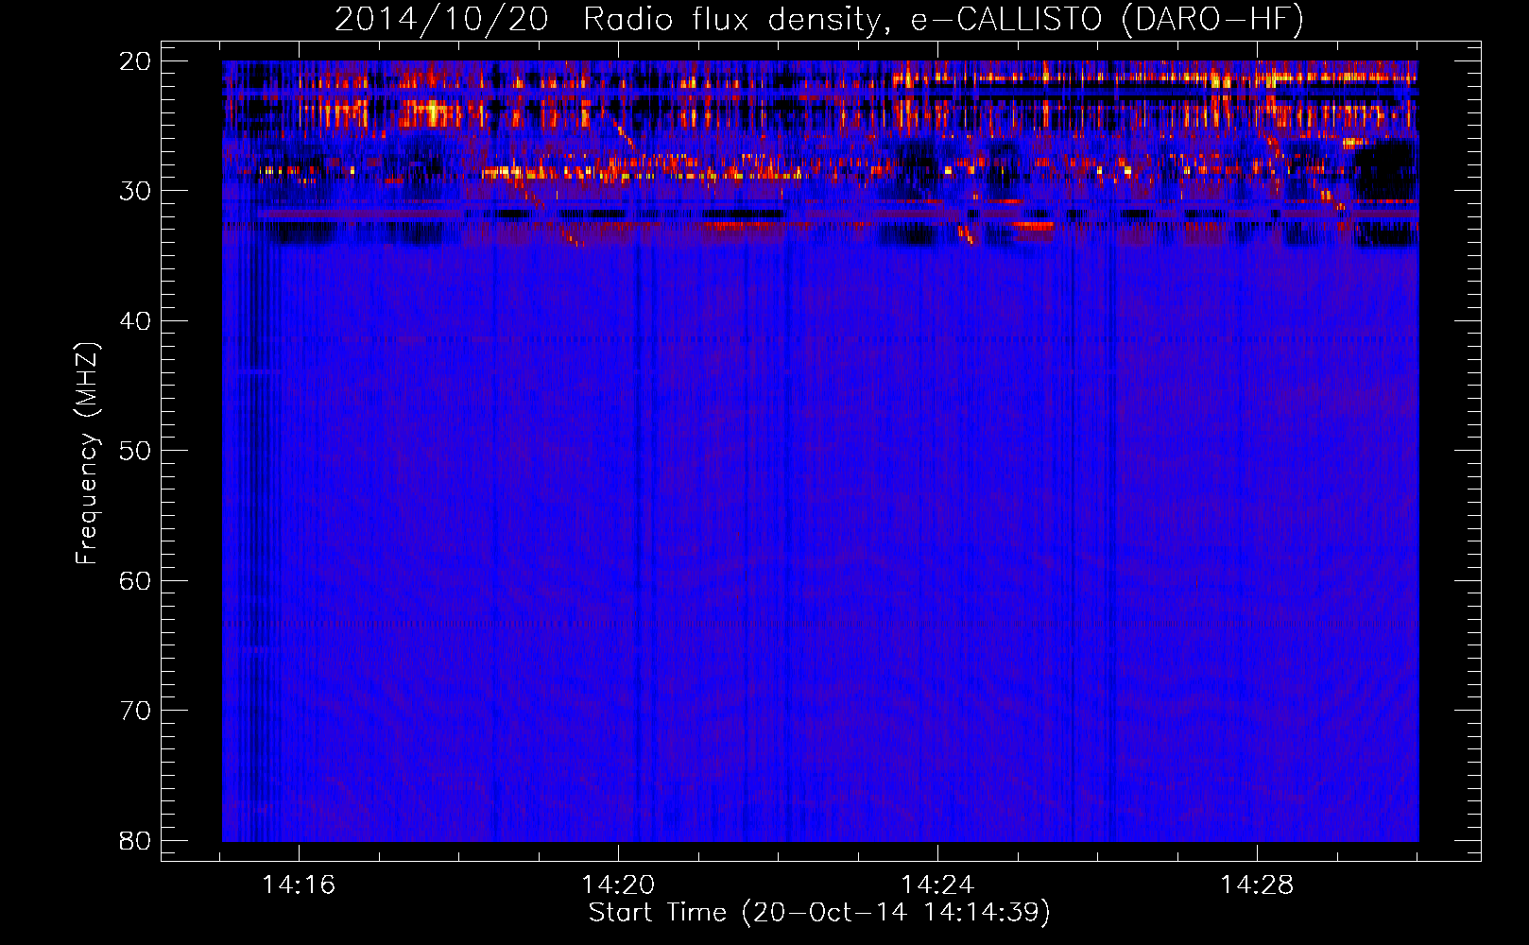Click the time tick label "14:24"

(x=937, y=885)
